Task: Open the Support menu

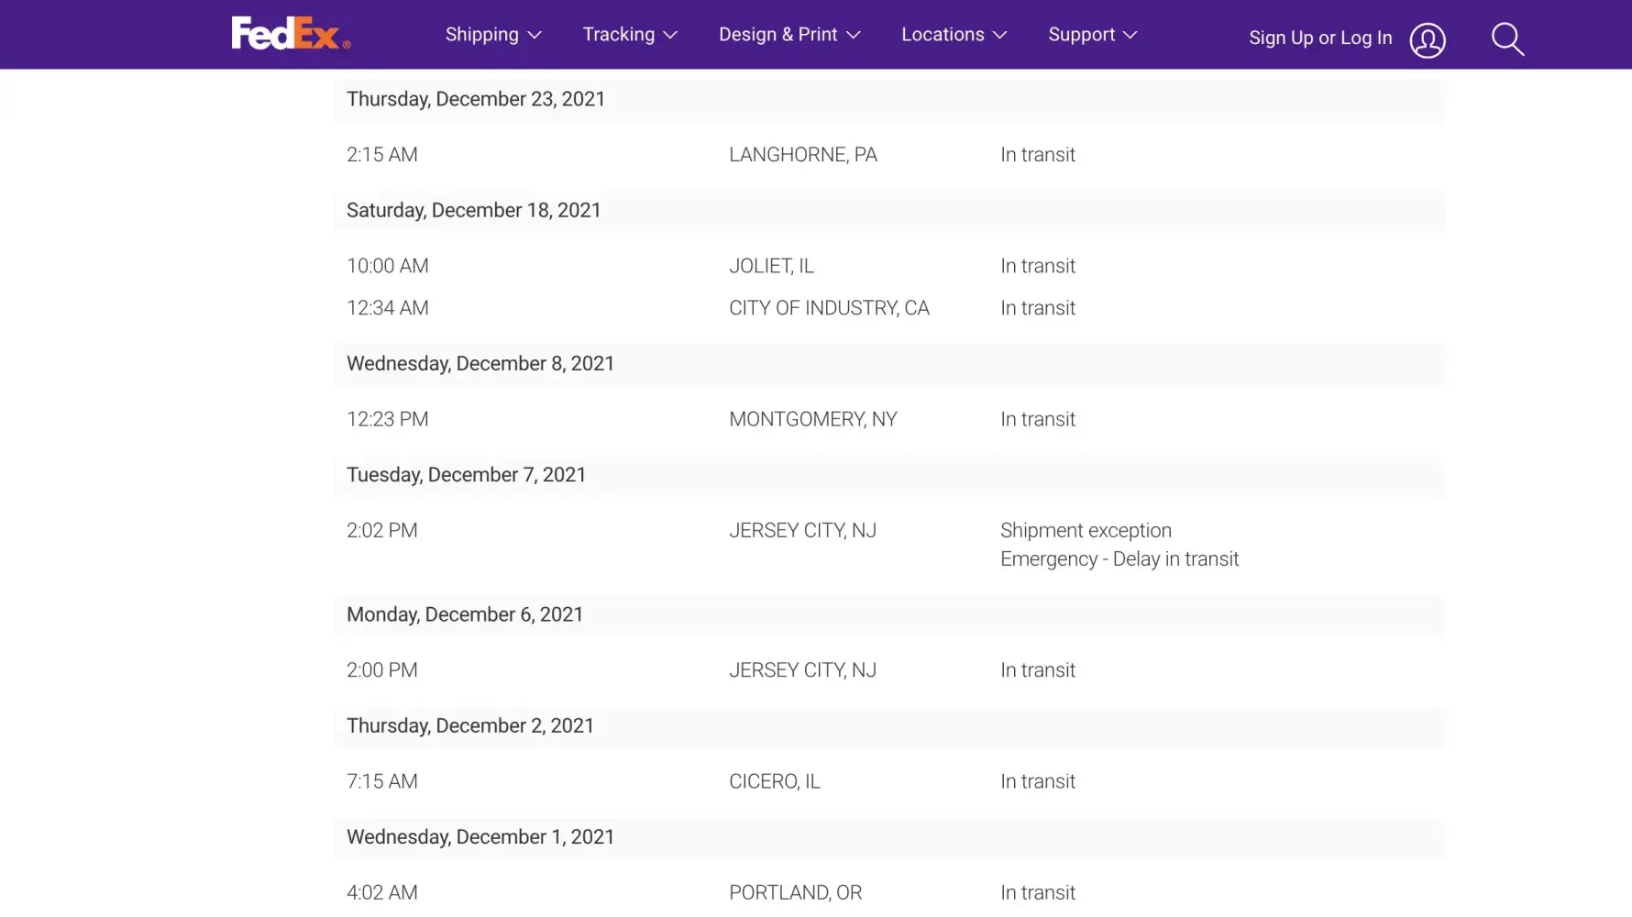Action: (1081, 35)
